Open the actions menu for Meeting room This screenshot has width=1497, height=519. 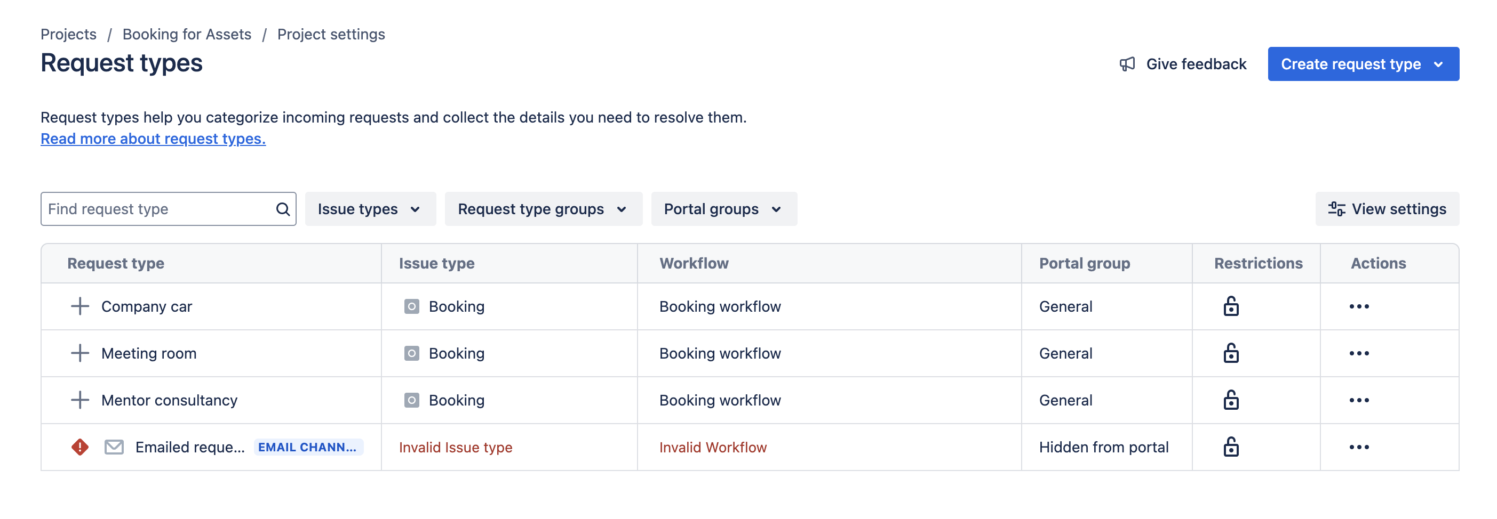[x=1359, y=353]
